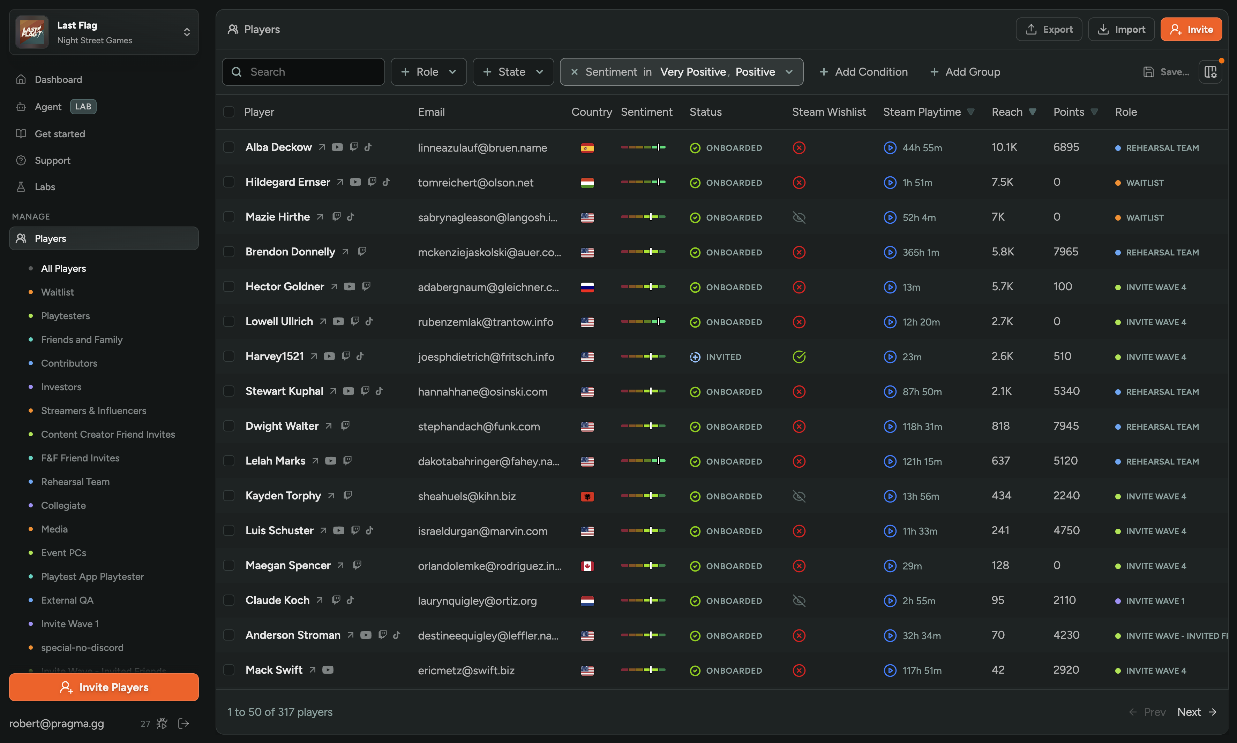Click Maegan Spencer's Canada flag icon
The height and width of the screenshot is (743, 1237).
(x=587, y=566)
